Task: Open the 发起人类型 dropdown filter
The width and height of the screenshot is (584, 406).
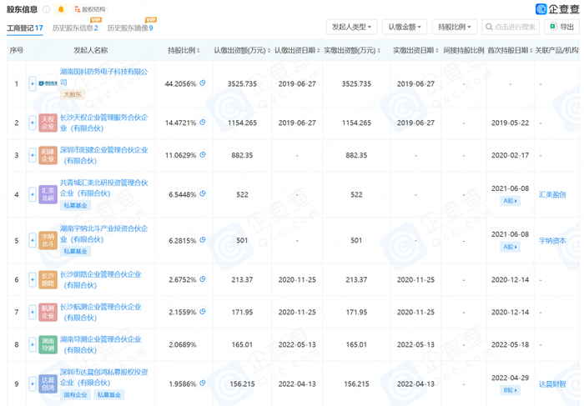Action: tap(351, 27)
